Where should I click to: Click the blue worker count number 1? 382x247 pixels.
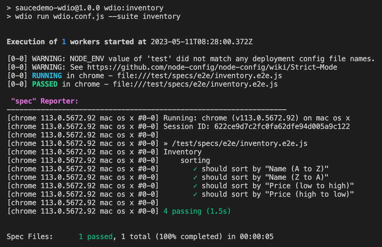64,42
